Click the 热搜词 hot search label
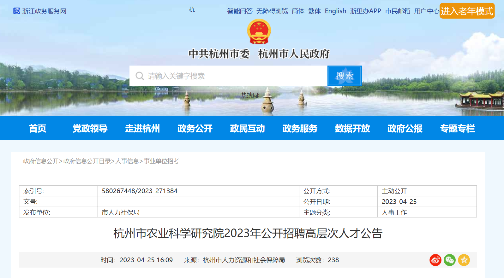 pos(250,95)
